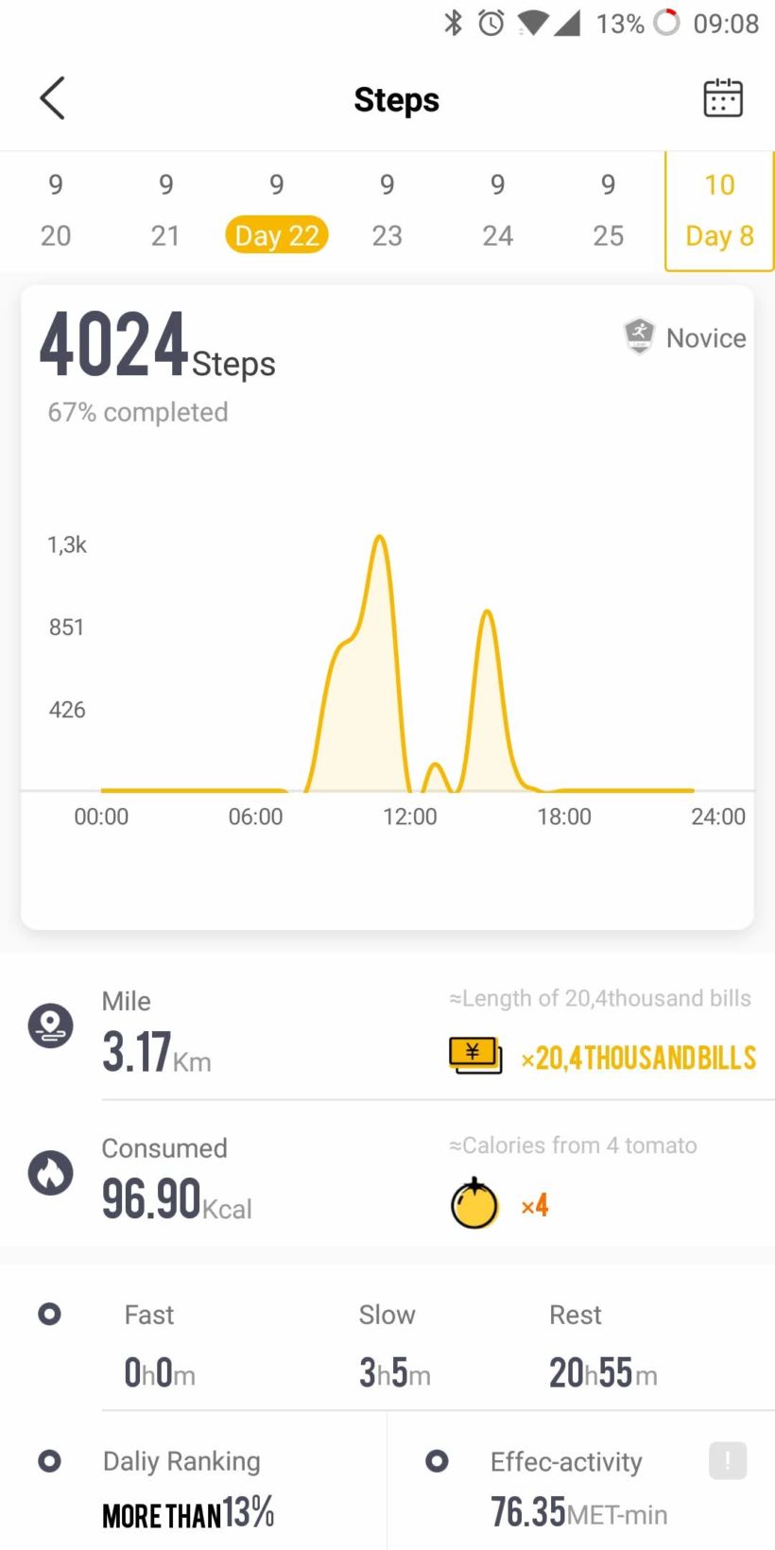Tap the Novice runner badge icon
Screen dimensions: 775x1550
point(640,336)
